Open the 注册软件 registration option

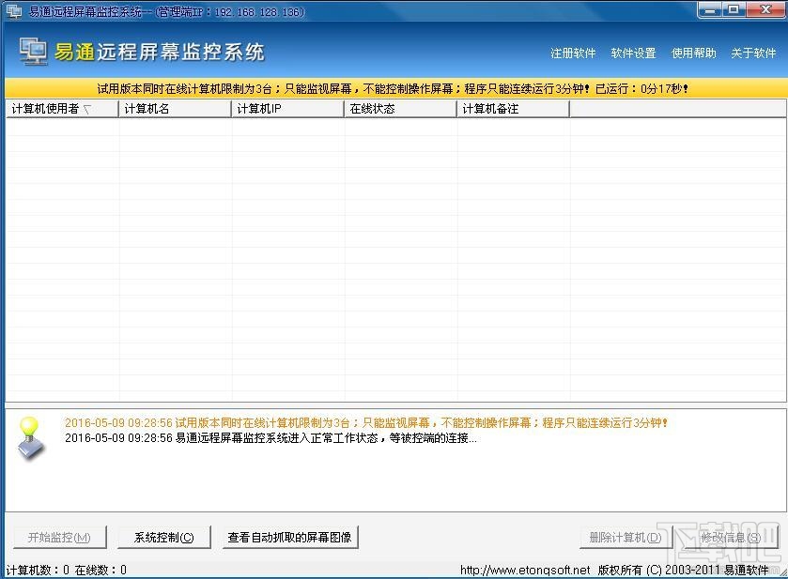tap(572, 53)
